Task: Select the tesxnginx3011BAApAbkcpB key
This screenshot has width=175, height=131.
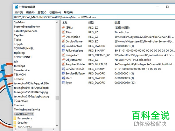Action: 31,88
